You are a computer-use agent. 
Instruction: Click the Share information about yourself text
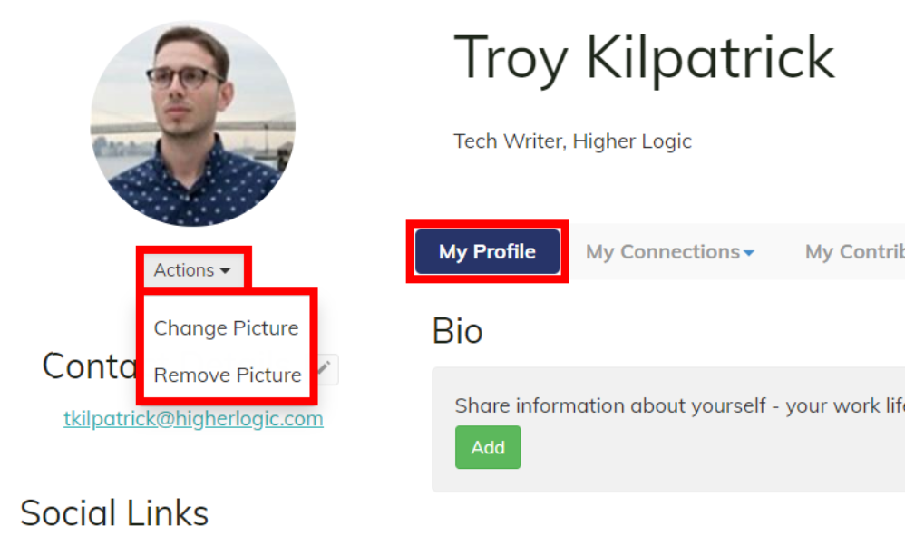pos(679,405)
